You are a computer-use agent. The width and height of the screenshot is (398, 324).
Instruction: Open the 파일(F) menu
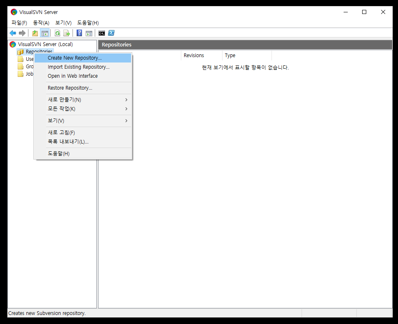pyautogui.click(x=19, y=23)
